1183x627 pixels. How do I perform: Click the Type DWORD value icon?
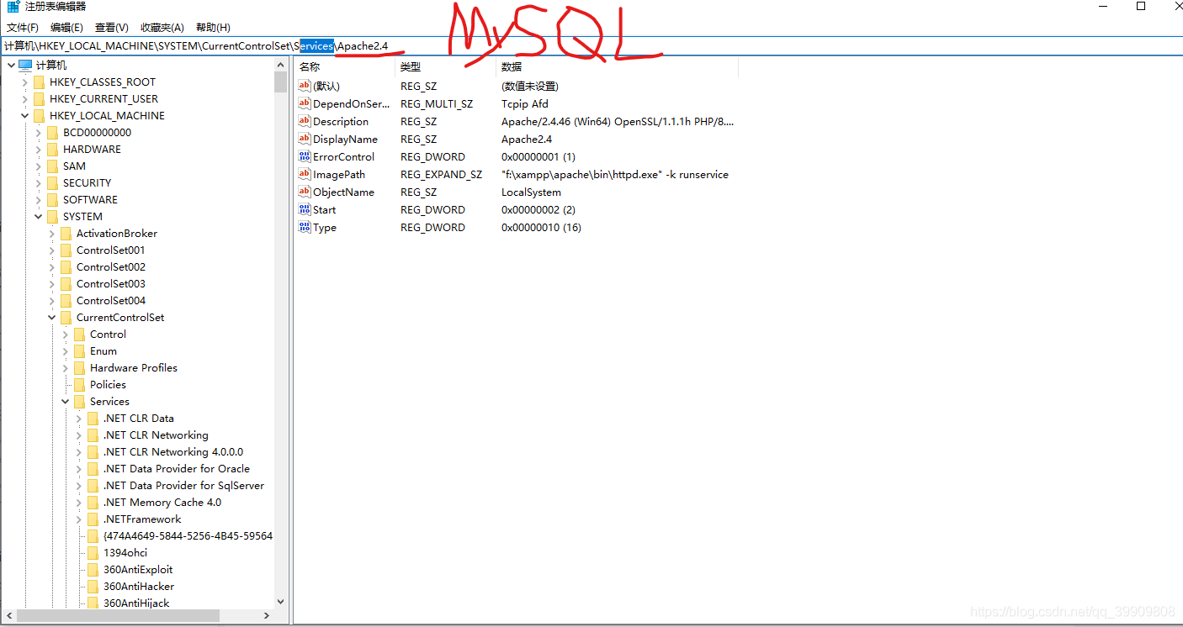tap(305, 227)
